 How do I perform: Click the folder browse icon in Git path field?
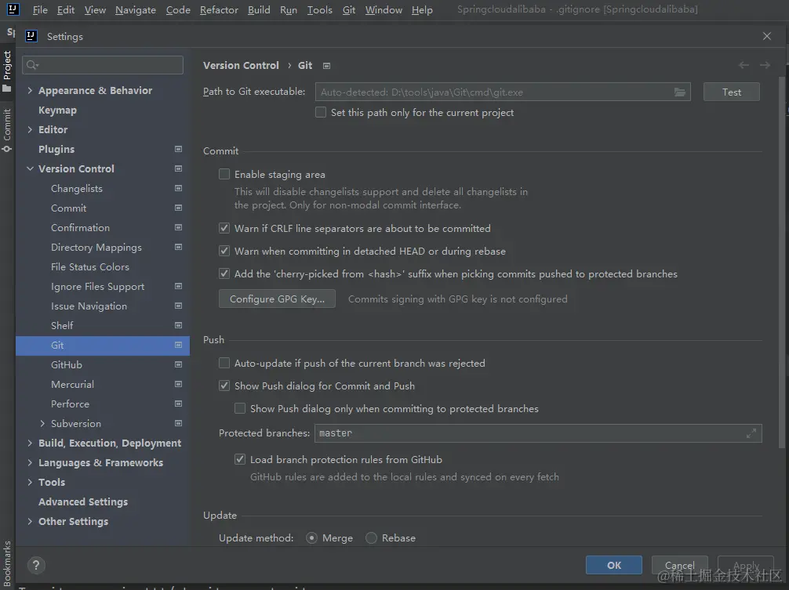coord(680,92)
